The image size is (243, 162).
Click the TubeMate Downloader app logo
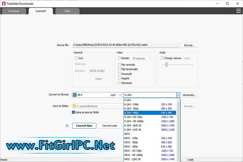coord(3,3)
